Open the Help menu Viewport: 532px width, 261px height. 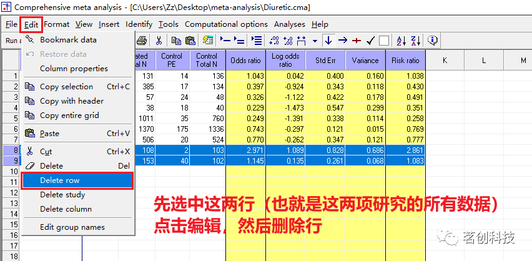pyautogui.click(x=320, y=24)
